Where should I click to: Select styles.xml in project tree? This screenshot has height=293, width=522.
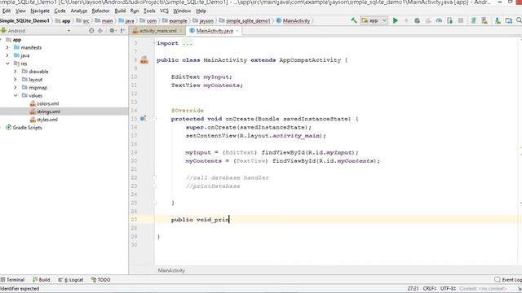pyautogui.click(x=43, y=120)
